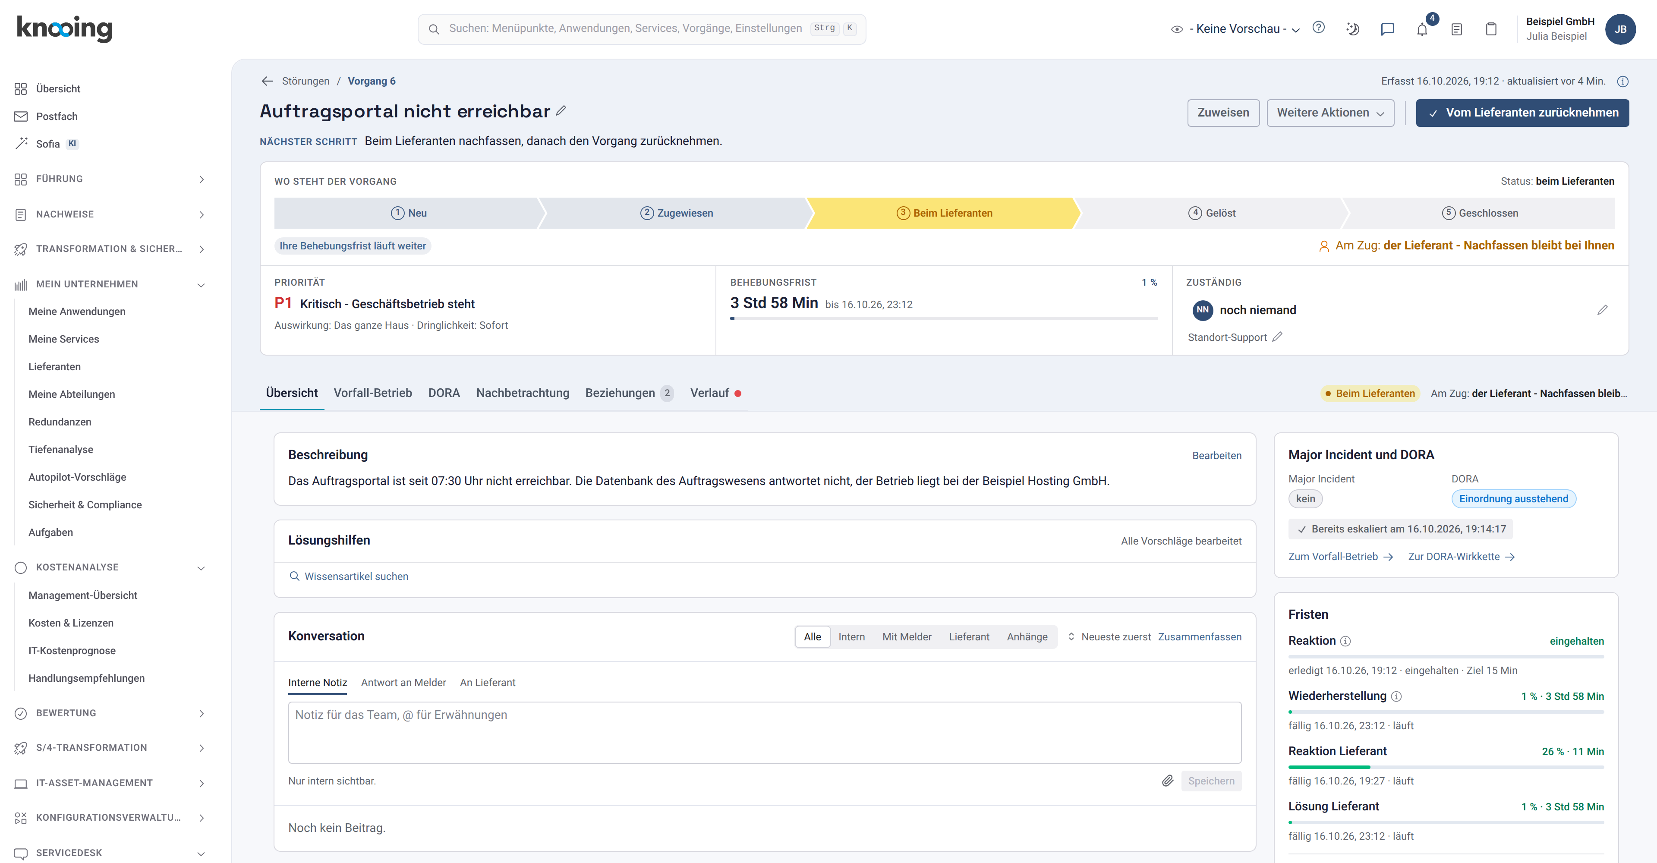Screen dimensions: 1657x863
Task: Select the Alle conversation filter
Action: pyautogui.click(x=813, y=636)
